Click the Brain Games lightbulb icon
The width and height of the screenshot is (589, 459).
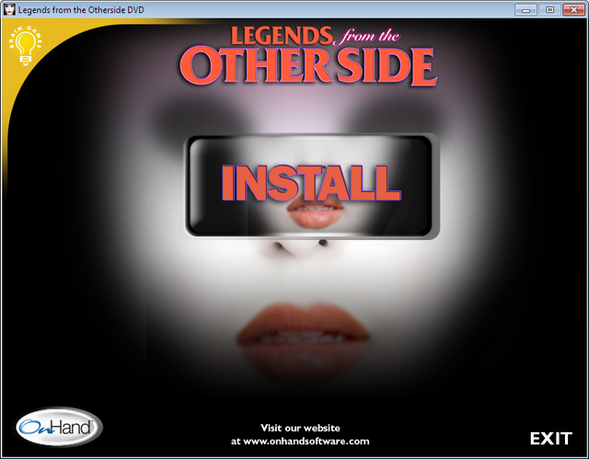(x=25, y=47)
